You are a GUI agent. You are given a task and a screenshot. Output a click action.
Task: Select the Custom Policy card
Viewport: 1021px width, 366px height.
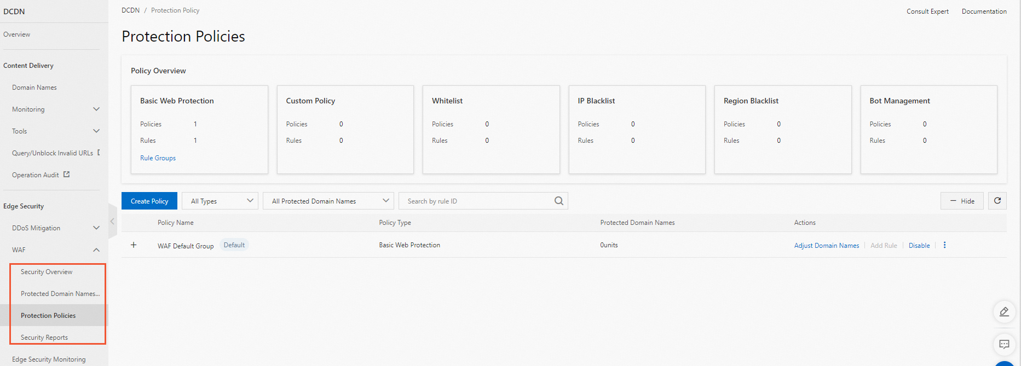pyautogui.click(x=345, y=130)
